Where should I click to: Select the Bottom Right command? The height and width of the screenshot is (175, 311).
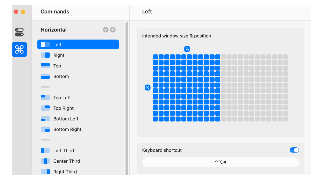[67, 130]
